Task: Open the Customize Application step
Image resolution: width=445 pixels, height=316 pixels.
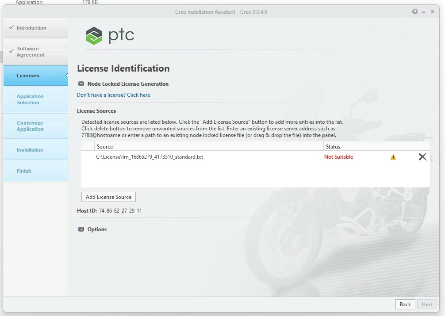Action: point(36,126)
